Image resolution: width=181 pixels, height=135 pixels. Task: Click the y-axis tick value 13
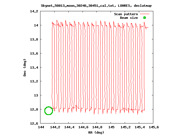coord(36,95)
